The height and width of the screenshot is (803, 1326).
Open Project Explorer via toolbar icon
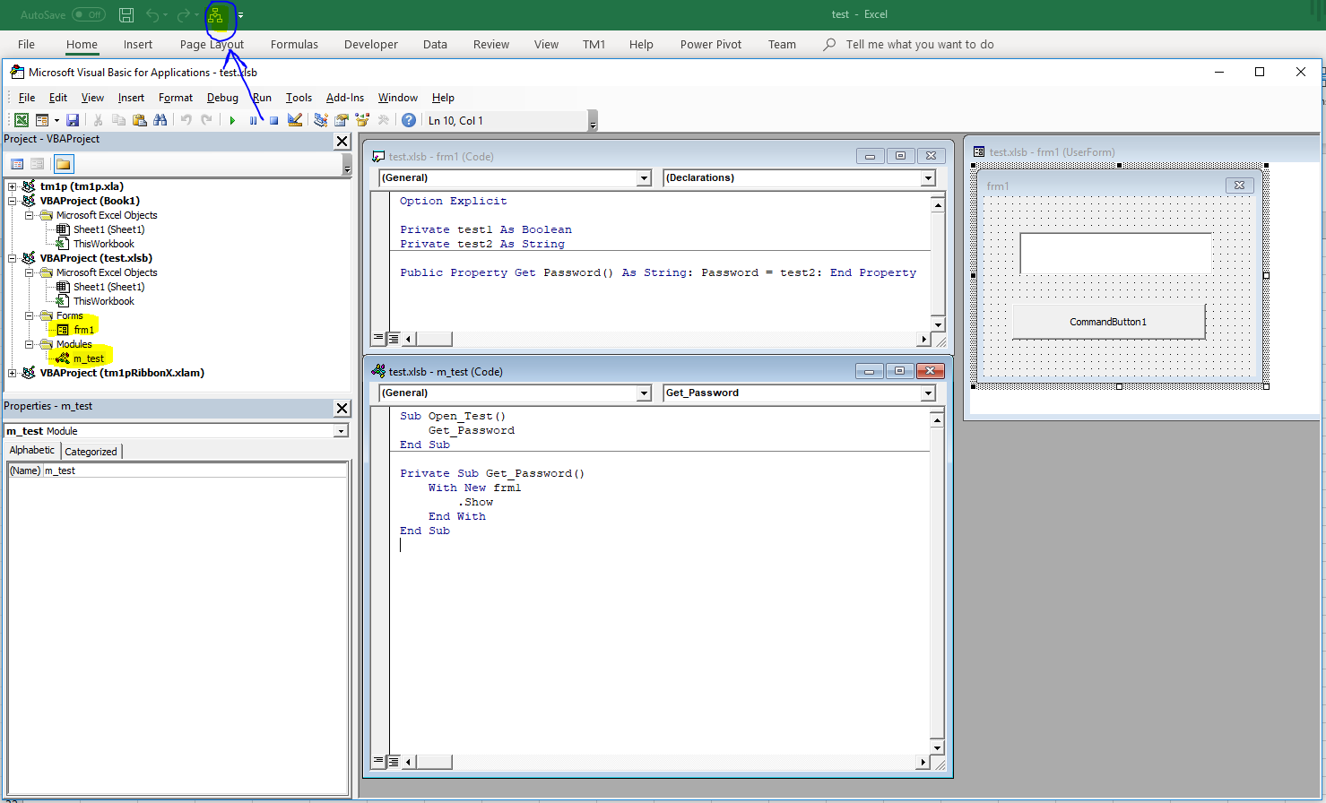point(320,120)
